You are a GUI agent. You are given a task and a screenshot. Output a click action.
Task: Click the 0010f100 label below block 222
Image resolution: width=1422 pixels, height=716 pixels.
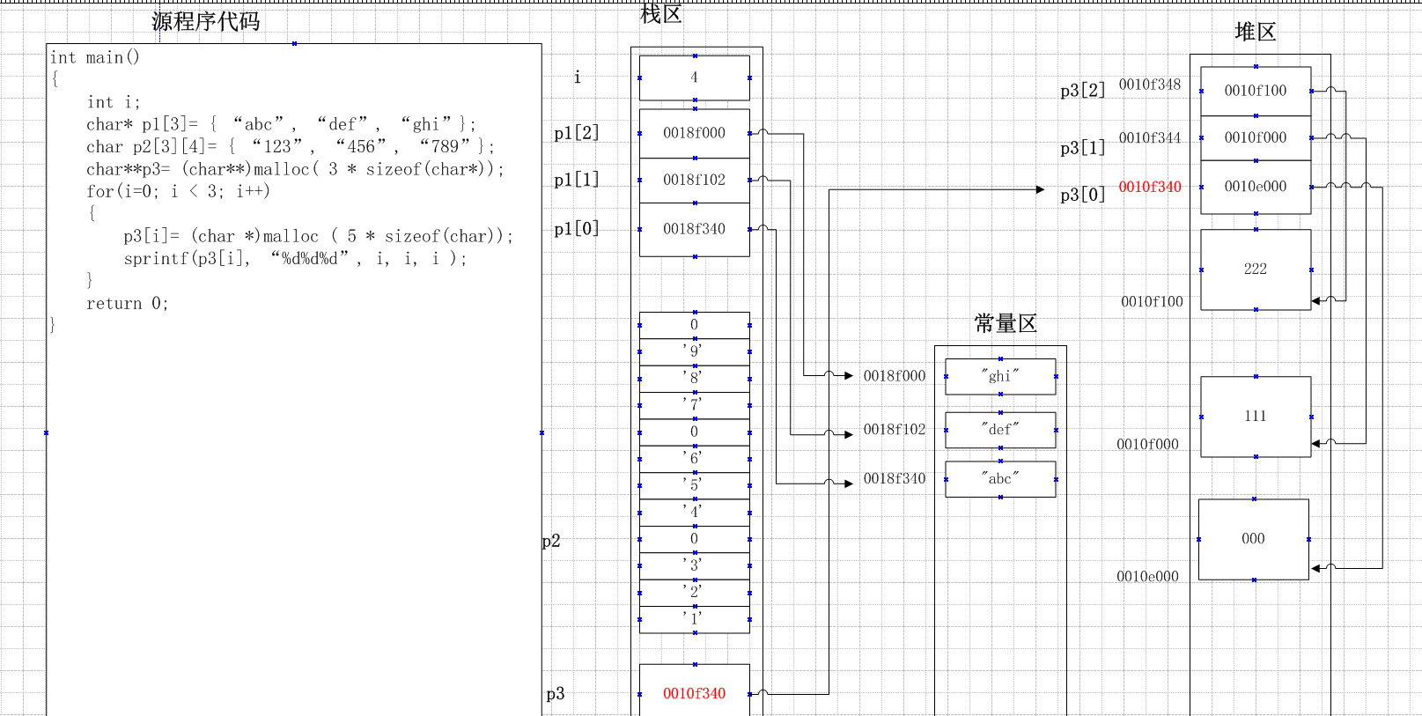[x=1153, y=302]
